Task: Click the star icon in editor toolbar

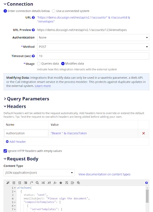Action: [61, 183]
